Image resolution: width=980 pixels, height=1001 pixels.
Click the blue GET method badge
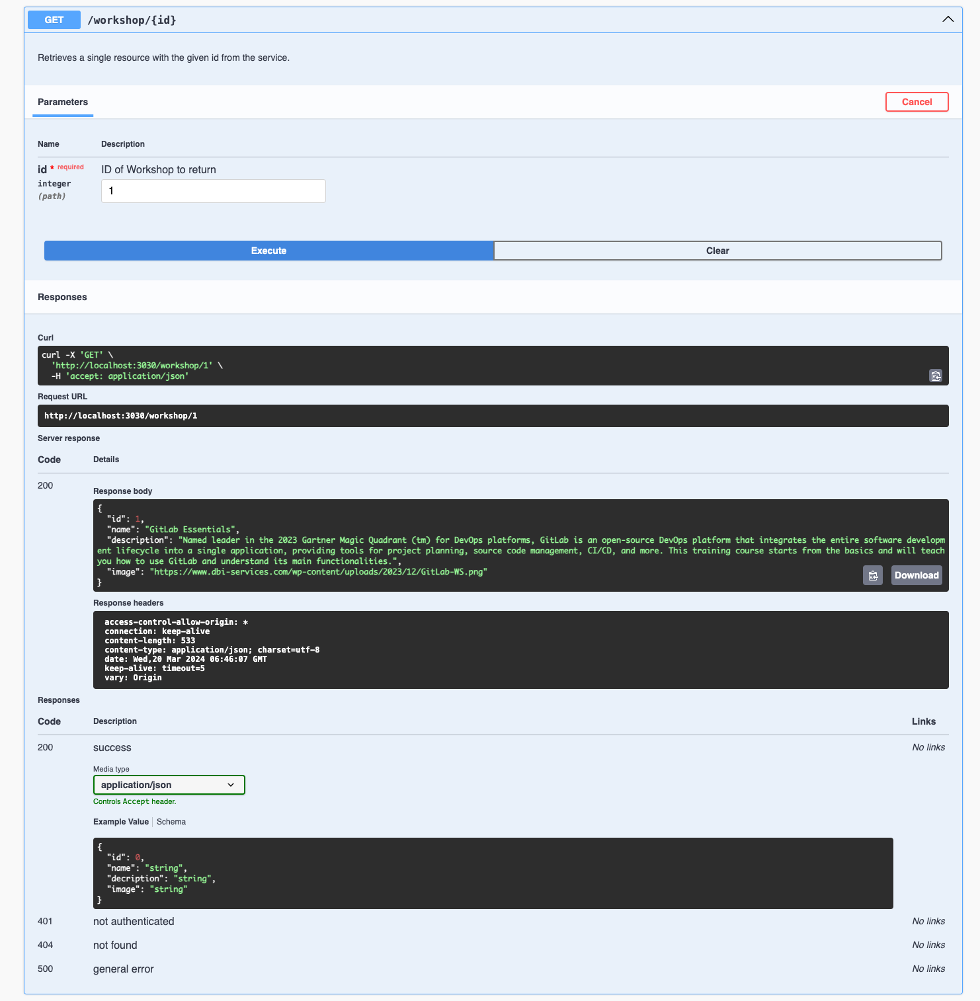54,20
